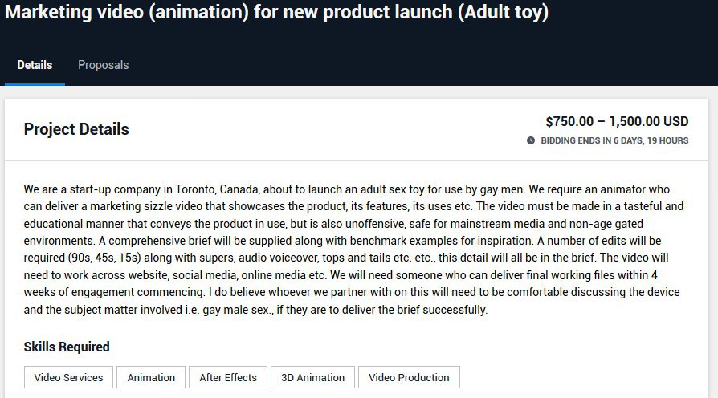Choose the Animation skill tag

[x=151, y=377]
